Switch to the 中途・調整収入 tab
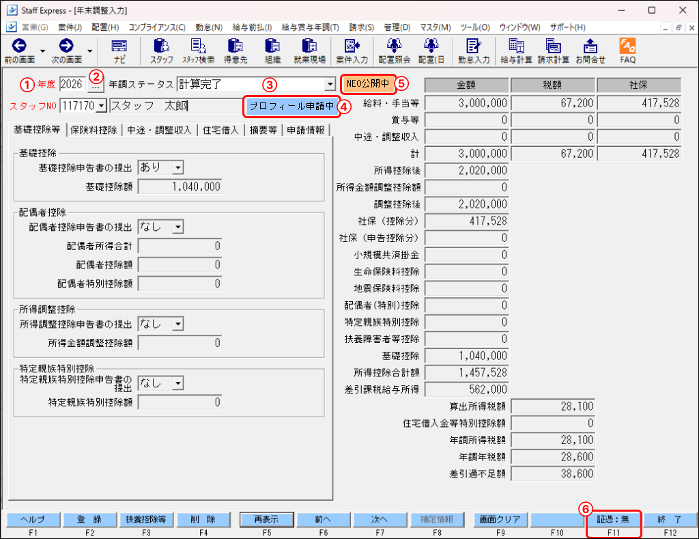This screenshot has width=699, height=539. [159, 130]
